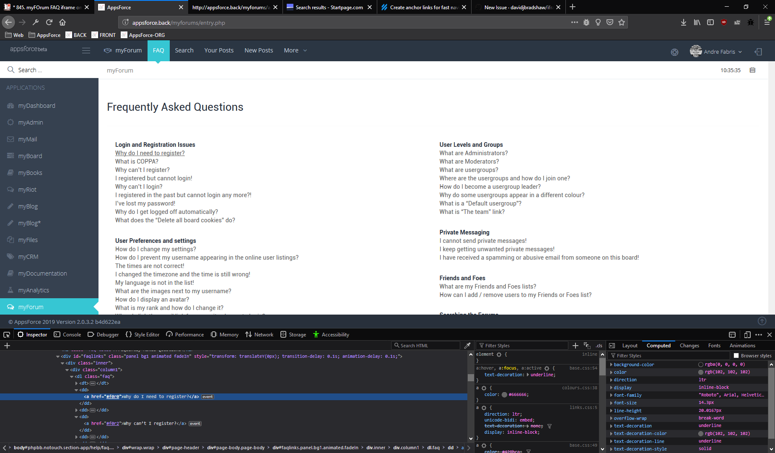Open Andre Fabris user dropdown
This screenshot has height=453, width=775.
coord(716,52)
